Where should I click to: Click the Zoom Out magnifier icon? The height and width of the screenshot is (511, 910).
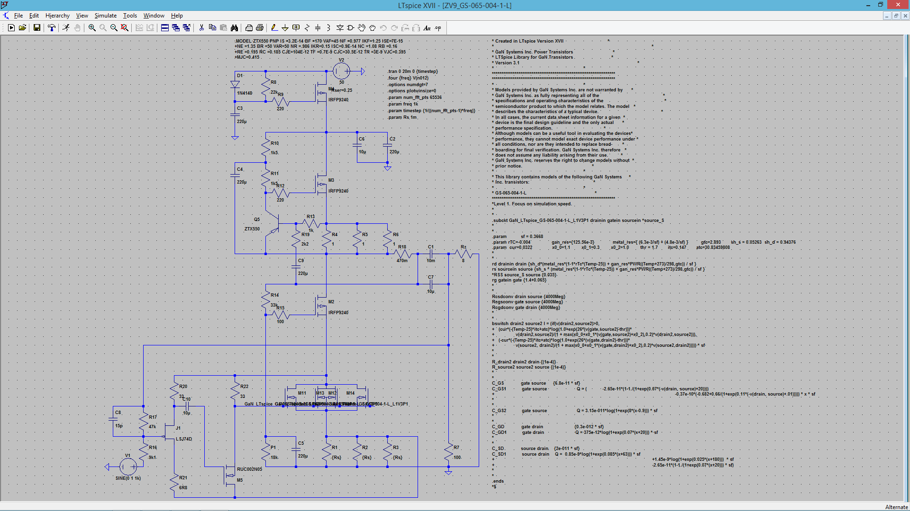click(x=114, y=28)
